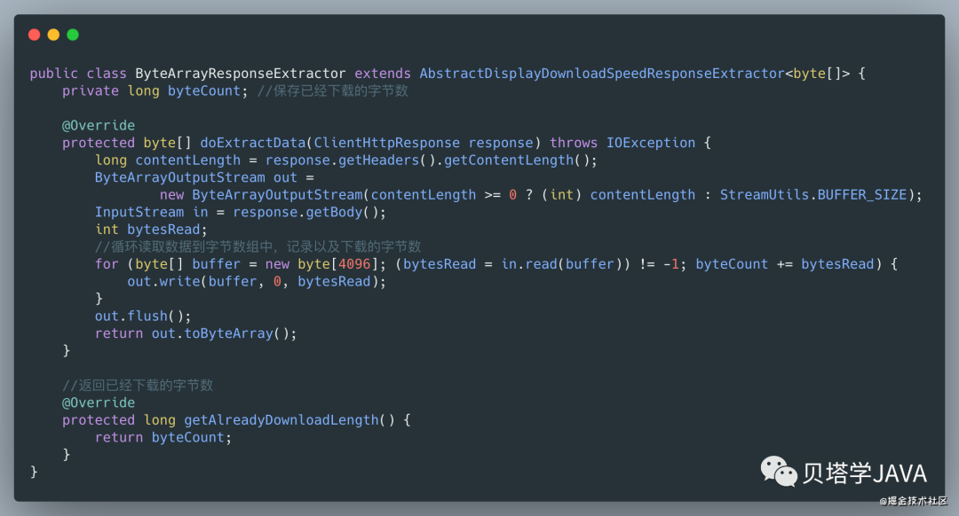959x516 pixels.
Task: Click the BUFFER_SIZE constant
Action: [862, 195]
